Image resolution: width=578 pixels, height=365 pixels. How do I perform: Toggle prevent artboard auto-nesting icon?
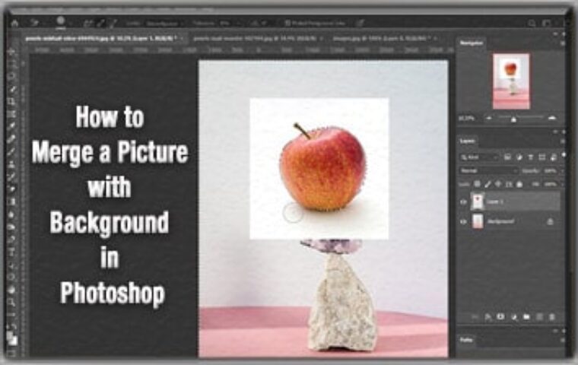point(509,184)
